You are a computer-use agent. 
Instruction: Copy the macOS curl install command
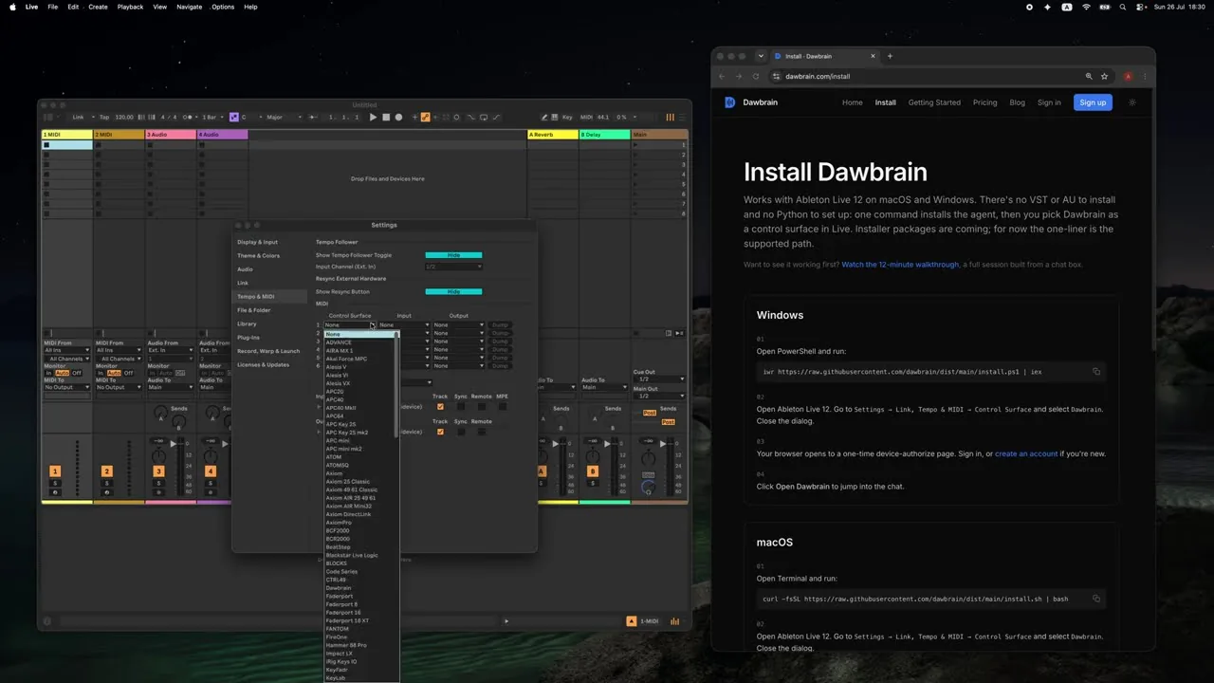pyautogui.click(x=1096, y=599)
